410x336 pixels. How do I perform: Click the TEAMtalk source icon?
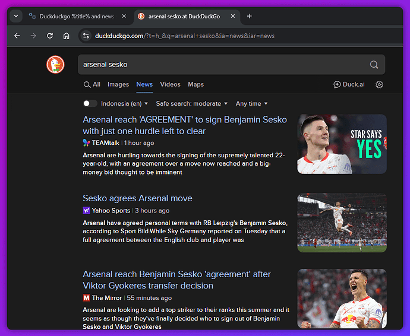(86, 142)
